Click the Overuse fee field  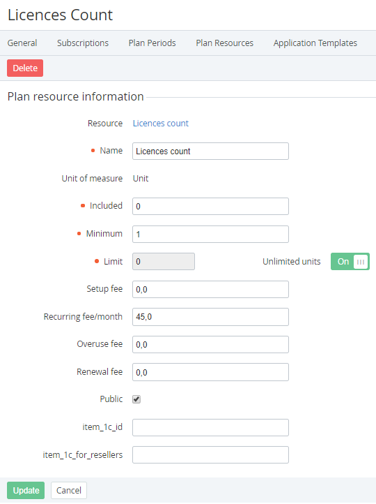pyautogui.click(x=210, y=345)
